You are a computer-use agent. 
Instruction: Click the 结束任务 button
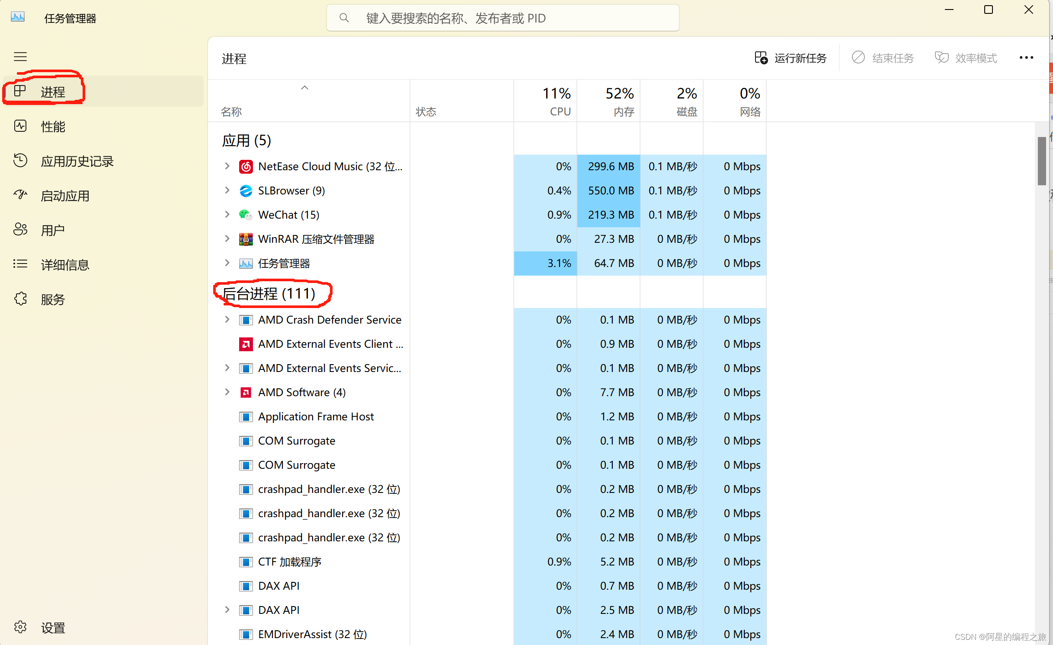[x=883, y=57]
